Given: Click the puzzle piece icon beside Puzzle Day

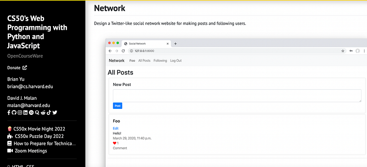Looking at the screenshot, I should coord(10,136).
